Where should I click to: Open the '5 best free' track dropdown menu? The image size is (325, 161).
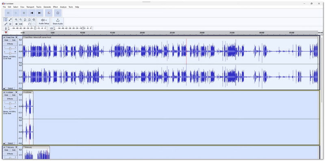(16, 37)
